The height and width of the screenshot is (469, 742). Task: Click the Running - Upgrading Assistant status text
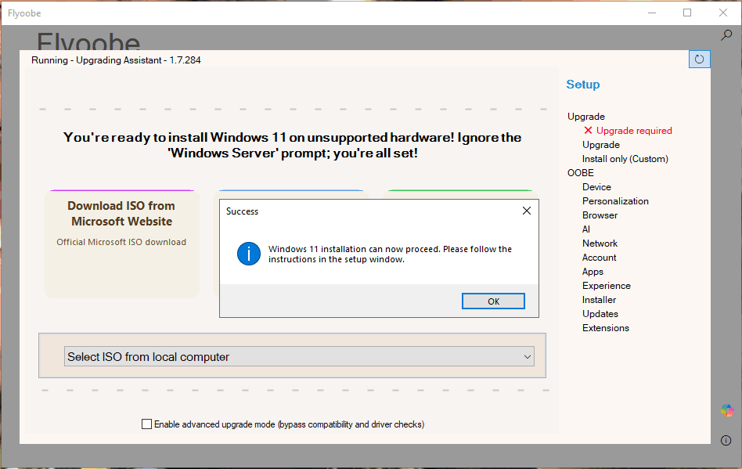pos(116,60)
